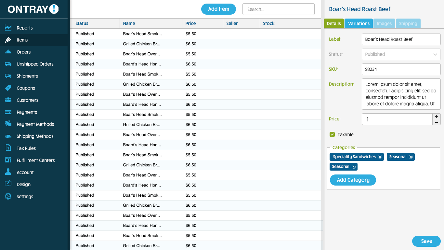The width and height of the screenshot is (444, 250).
Task: Remove the Speciality Sandwiches category tag
Action: pyautogui.click(x=380, y=157)
